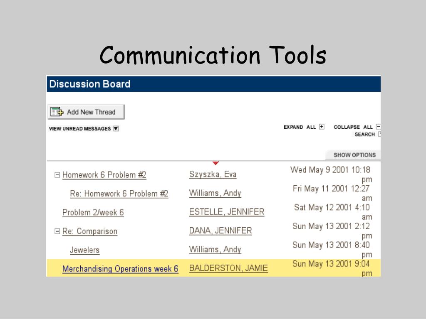This screenshot has width=426, height=319.
Task: Click date Fri May 11 2001 12:27 am
Action: (x=332, y=193)
